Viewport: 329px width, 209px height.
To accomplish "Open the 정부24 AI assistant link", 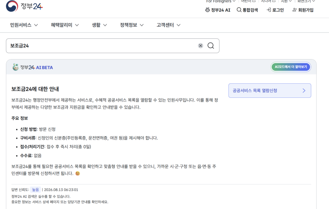I will point(218,10).
